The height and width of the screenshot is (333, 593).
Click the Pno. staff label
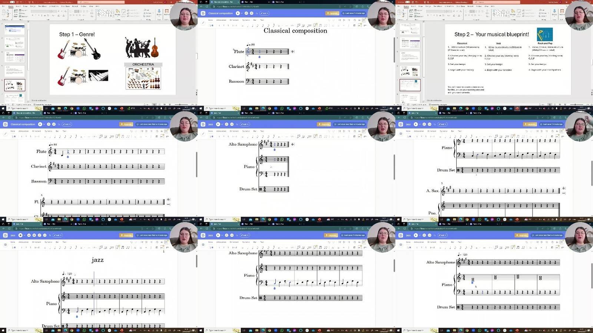coord(432,213)
